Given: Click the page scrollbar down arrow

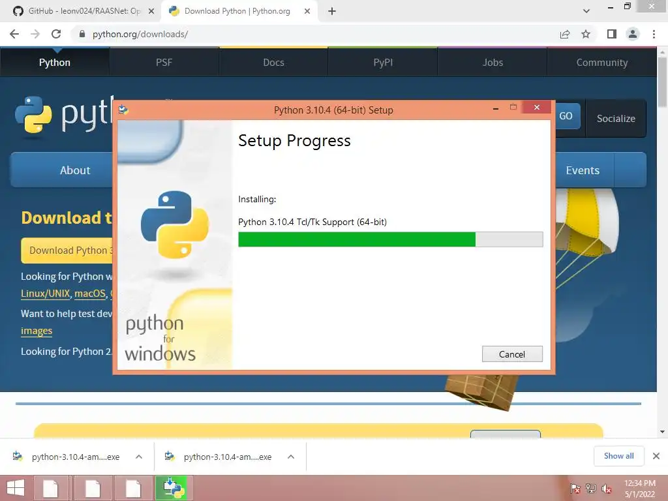Looking at the screenshot, I should (x=663, y=432).
